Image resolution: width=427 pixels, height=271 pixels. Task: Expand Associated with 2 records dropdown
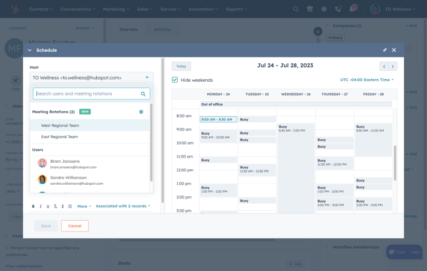click(123, 206)
